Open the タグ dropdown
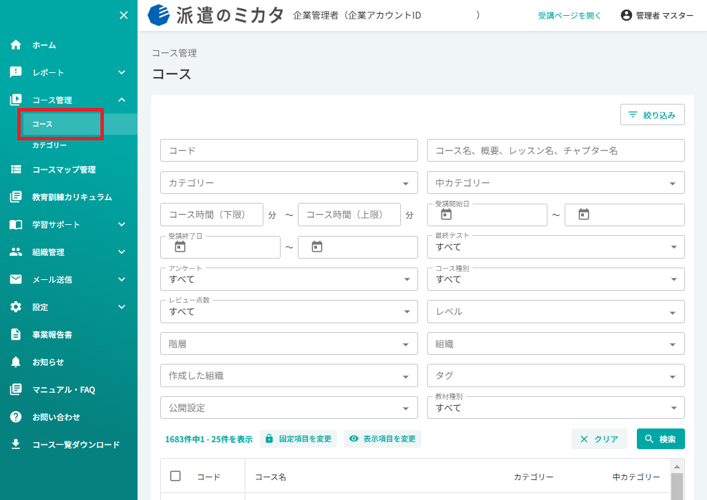The image size is (707, 500). pos(556,376)
